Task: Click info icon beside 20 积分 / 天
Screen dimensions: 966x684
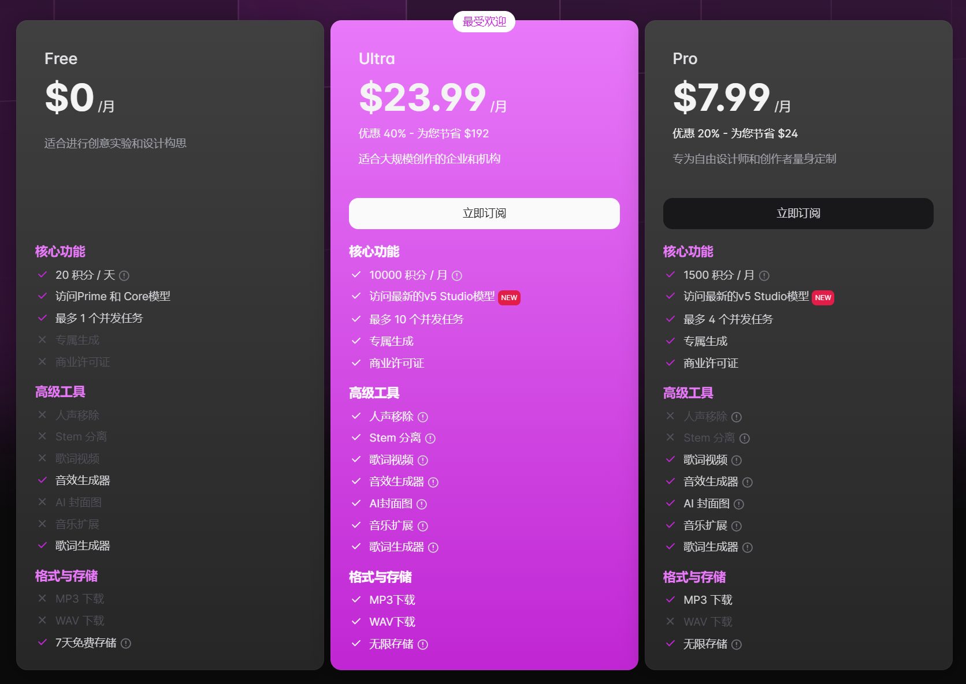Action: (x=124, y=276)
